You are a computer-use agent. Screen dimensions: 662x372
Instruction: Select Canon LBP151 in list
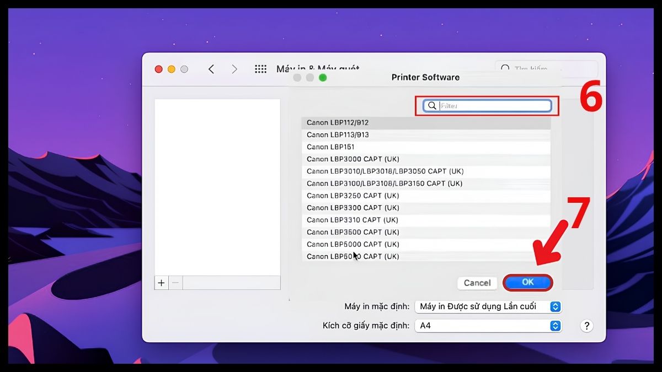tap(426, 147)
